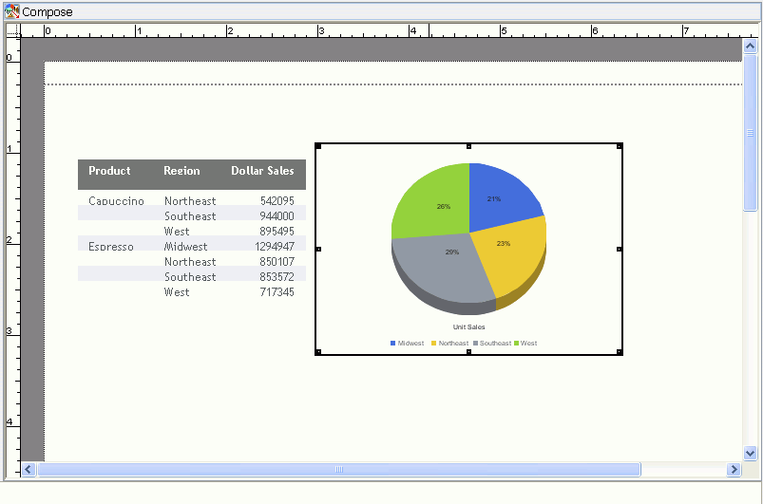Click the 944000 sales value

coord(277,215)
